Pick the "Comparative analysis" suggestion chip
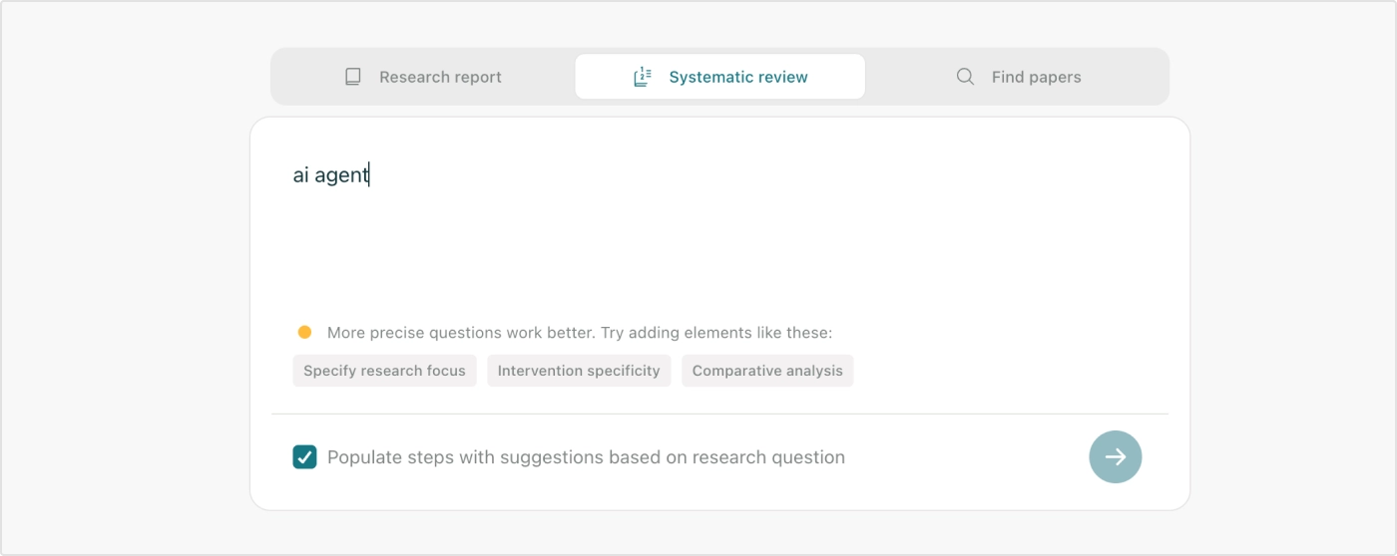The width and height of the screenshot is (1397, 556). 767,371
